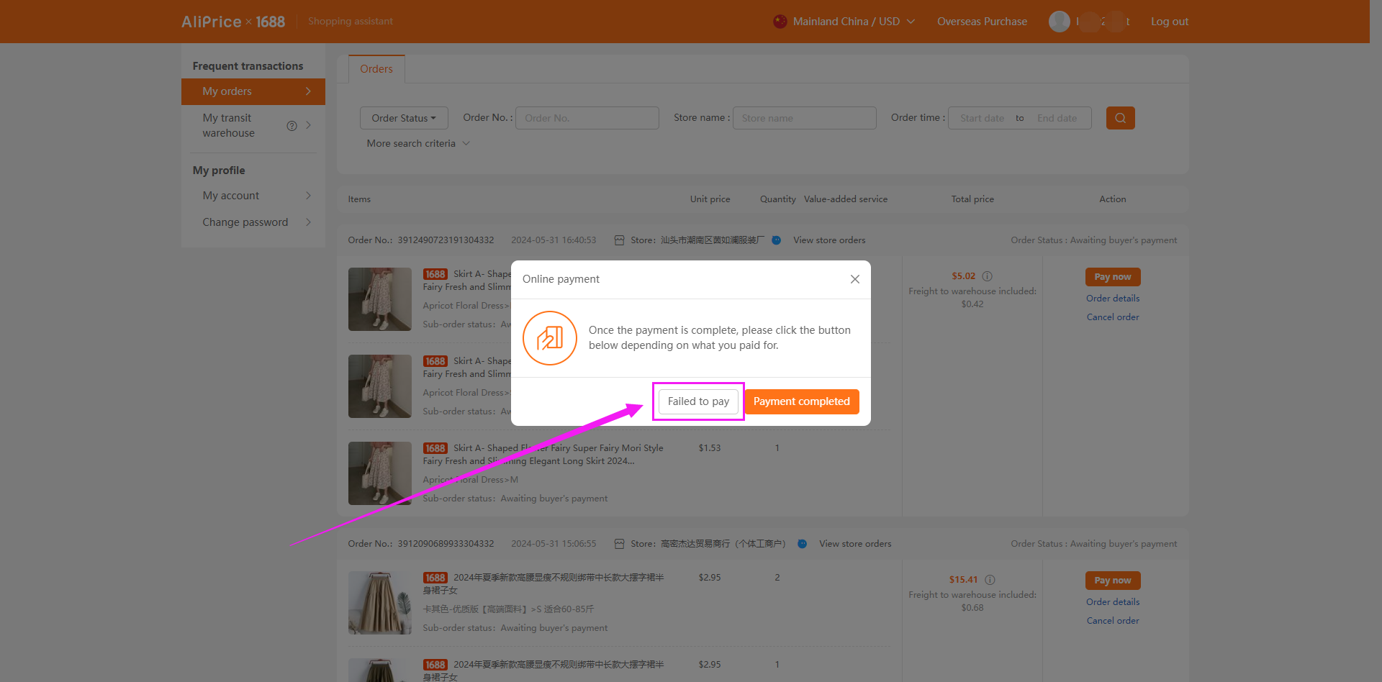Switch to the Orders tab
Viewport: 1382px width, 682px height.
(x=376, y=69)
